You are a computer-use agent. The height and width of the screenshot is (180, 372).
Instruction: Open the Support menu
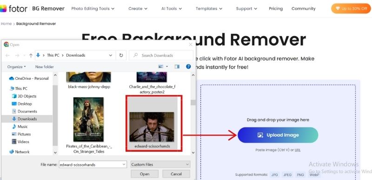click(x=246, y=8)
